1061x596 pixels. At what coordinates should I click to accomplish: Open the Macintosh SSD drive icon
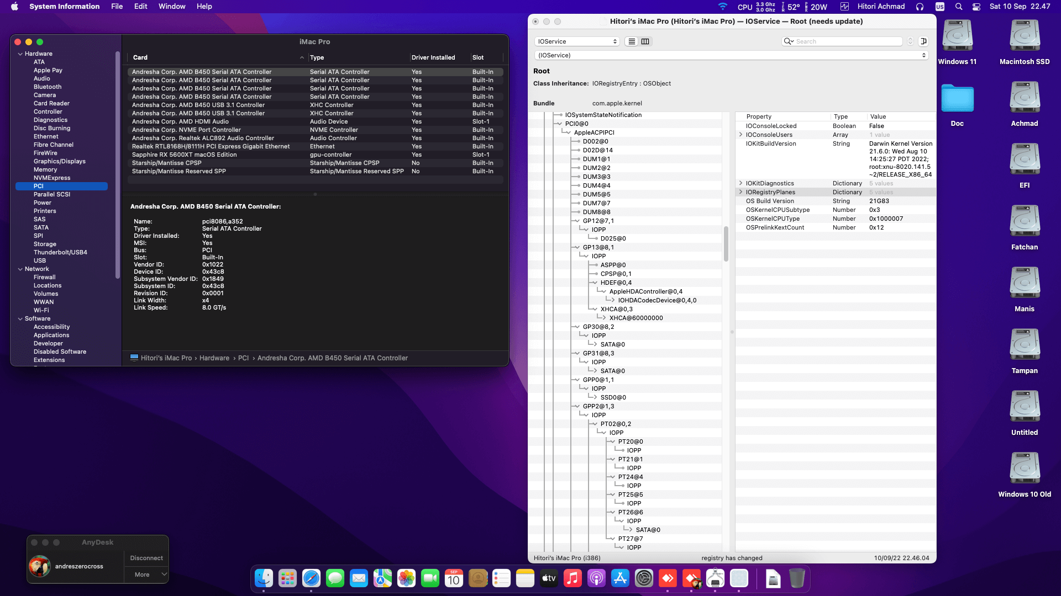1024,36
